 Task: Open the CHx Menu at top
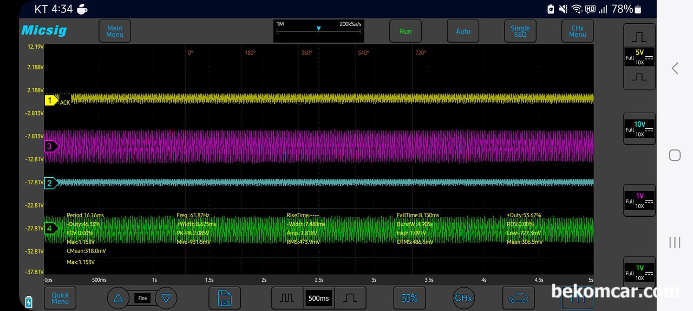tap(578, 31)
